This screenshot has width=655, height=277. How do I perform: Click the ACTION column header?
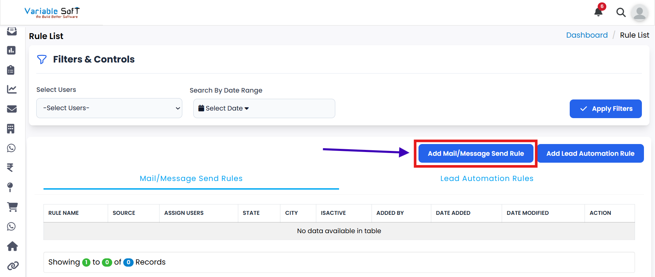click(x=610, y=213)
